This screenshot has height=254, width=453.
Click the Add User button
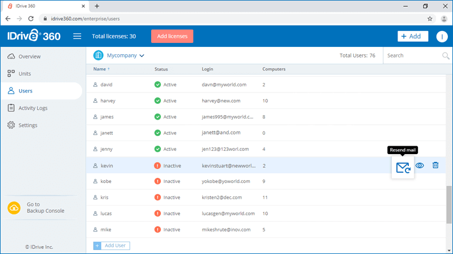coord(112,246)
